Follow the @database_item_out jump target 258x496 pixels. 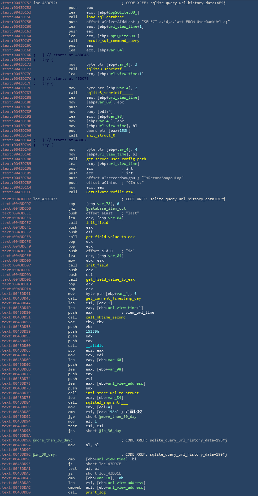(106, 208)
